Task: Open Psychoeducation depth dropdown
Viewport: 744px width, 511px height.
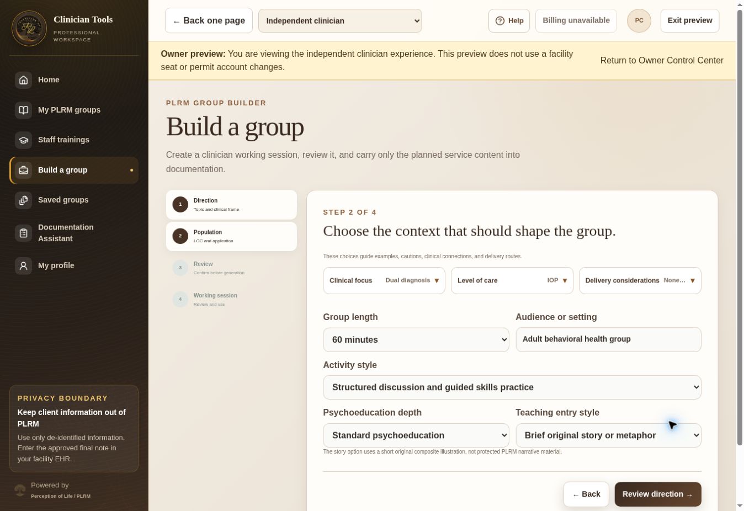Action: pos(416,435)
